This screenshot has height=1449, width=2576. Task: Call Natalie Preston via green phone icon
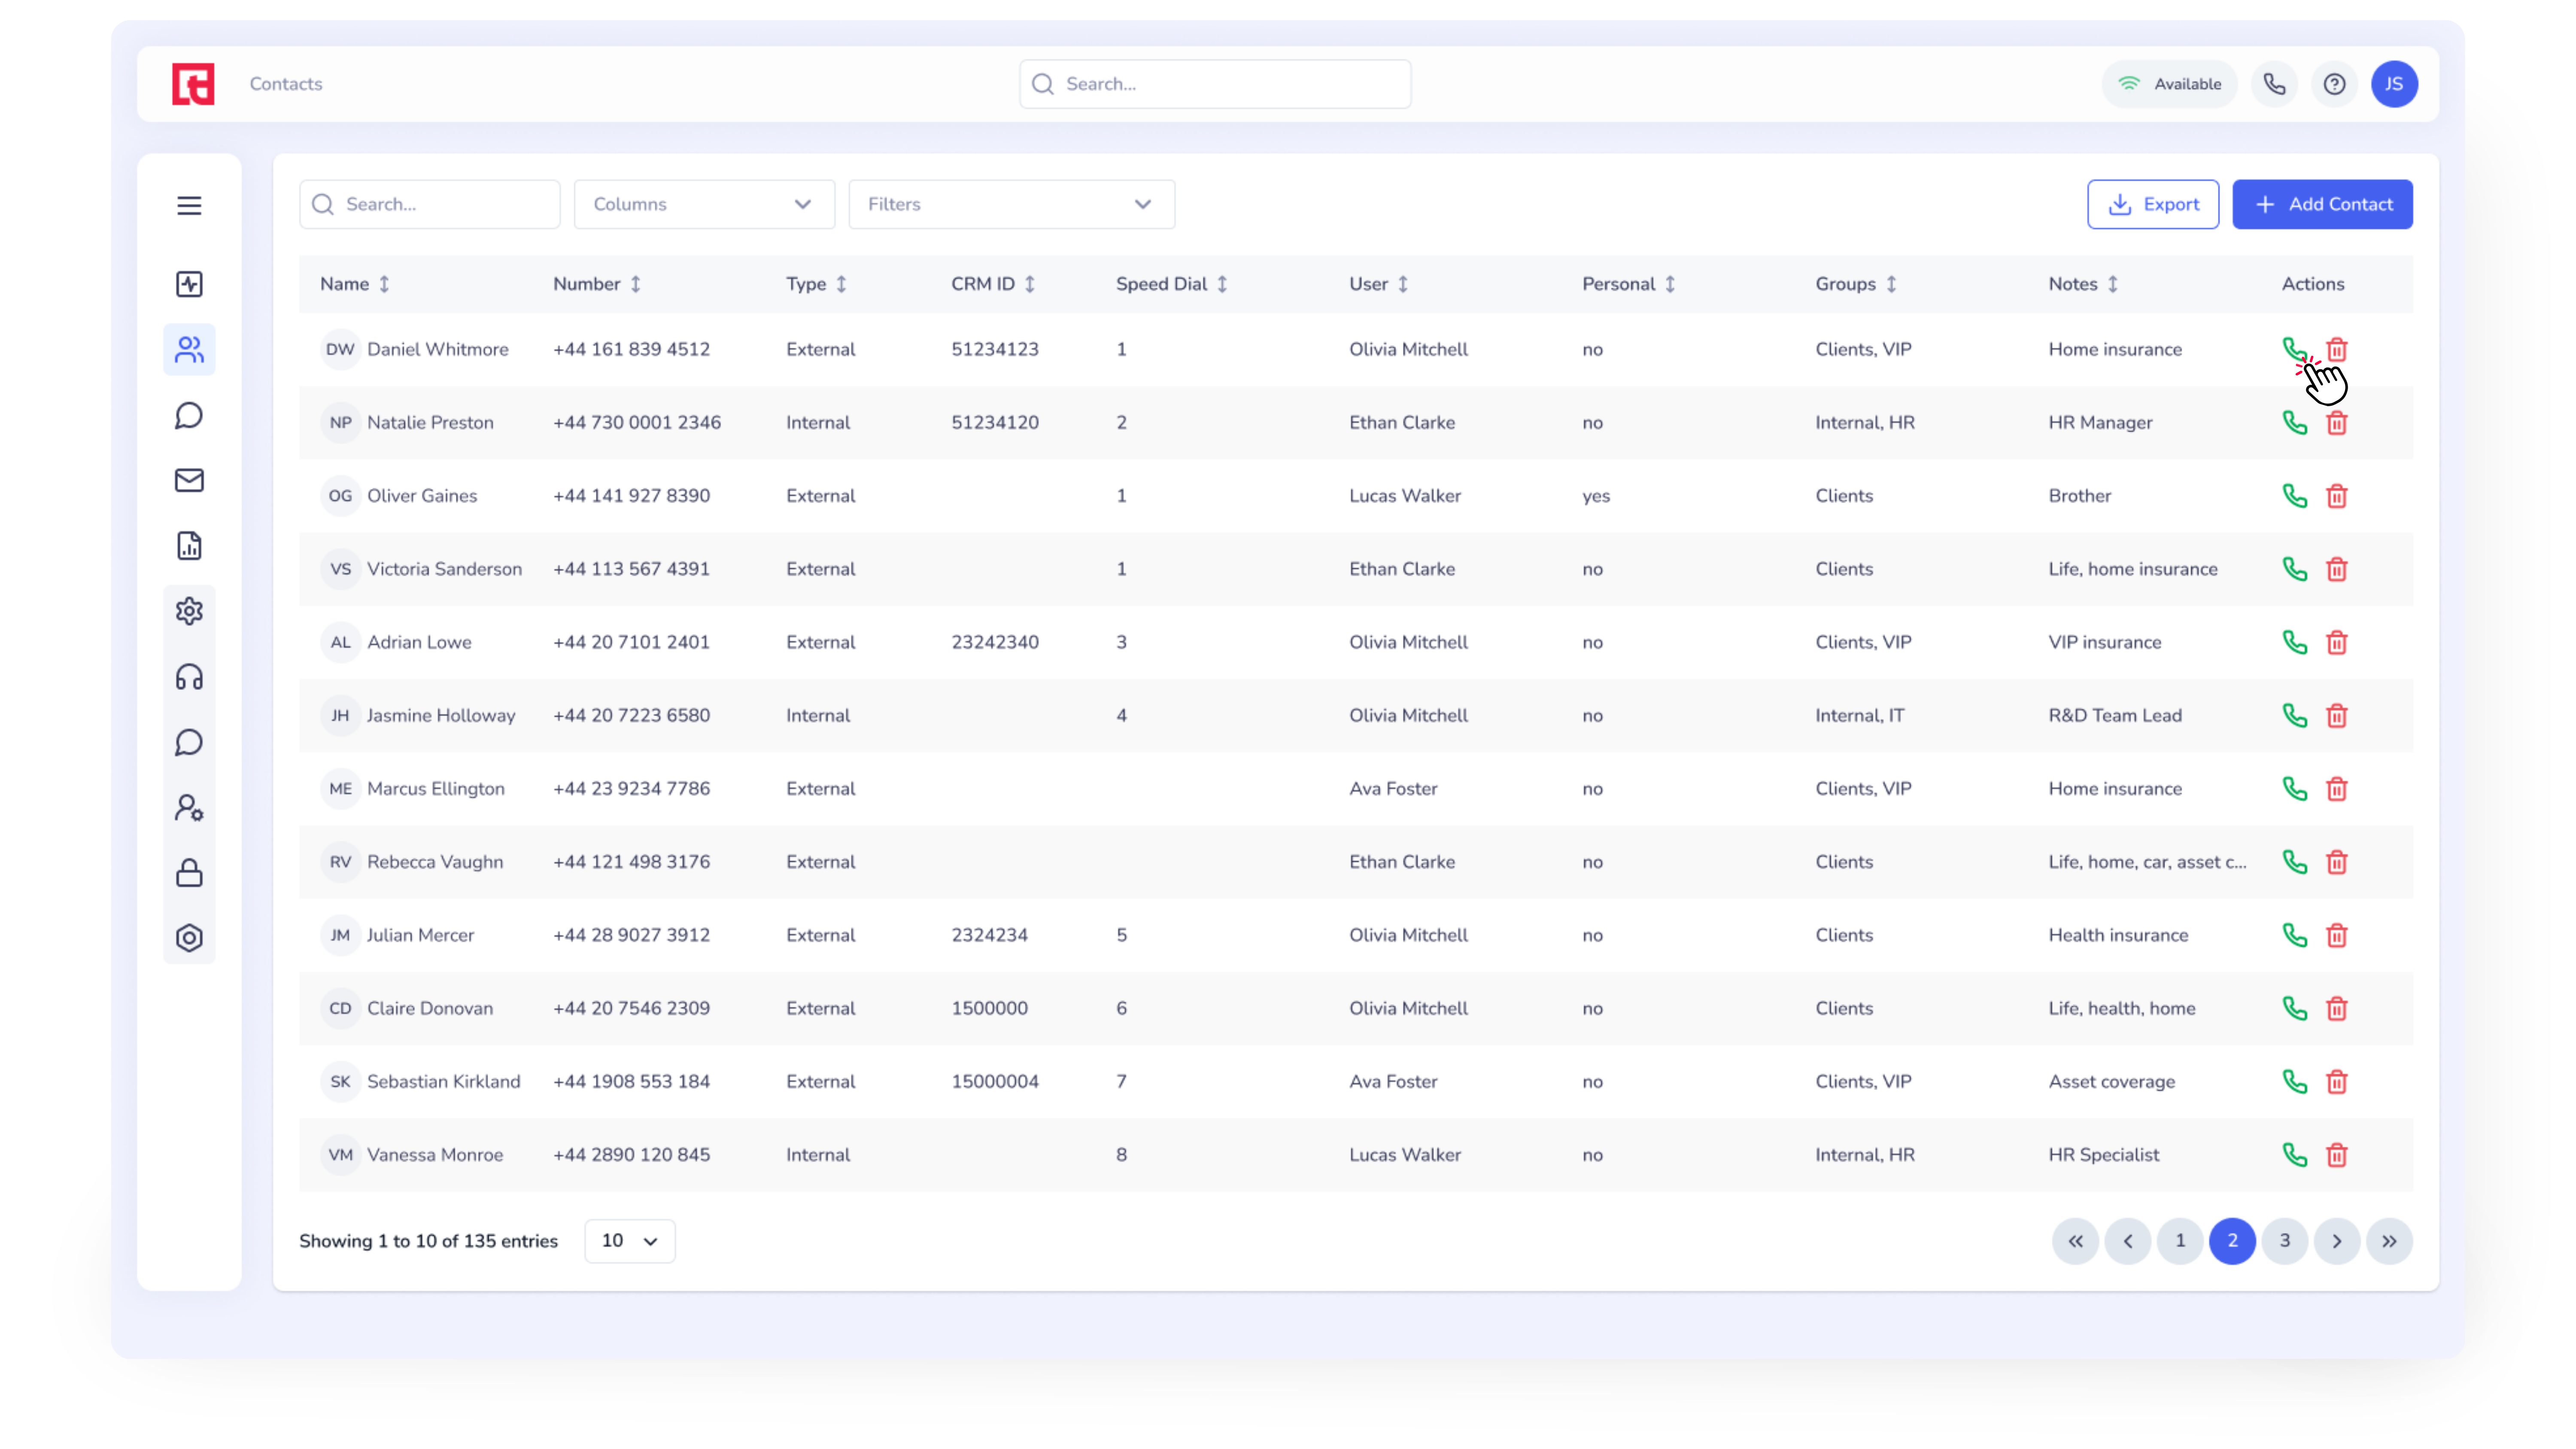pyautogui.click(x=2294, y=422)
